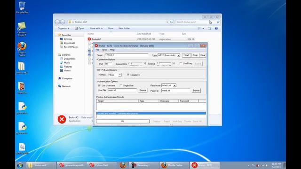
Task: Open the Tools menu in Brutus
Action: [104, 50]
